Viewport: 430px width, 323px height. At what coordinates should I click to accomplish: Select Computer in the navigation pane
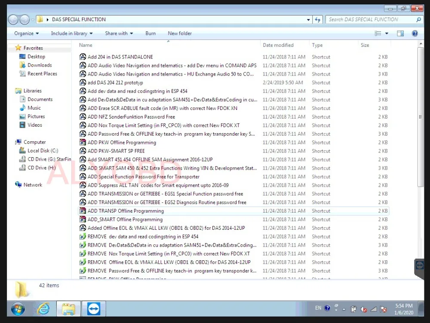click(x=34, y=142)
